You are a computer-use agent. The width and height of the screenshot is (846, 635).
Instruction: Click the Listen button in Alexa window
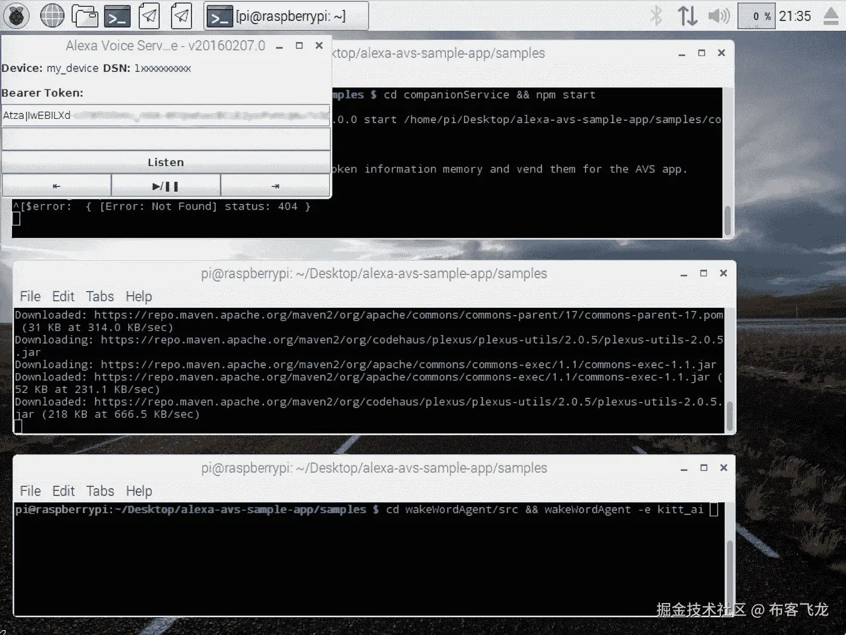[x=166, y=162]
